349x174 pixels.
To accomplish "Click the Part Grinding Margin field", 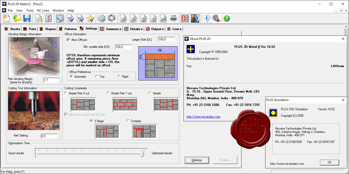I will tap(51, 80).
